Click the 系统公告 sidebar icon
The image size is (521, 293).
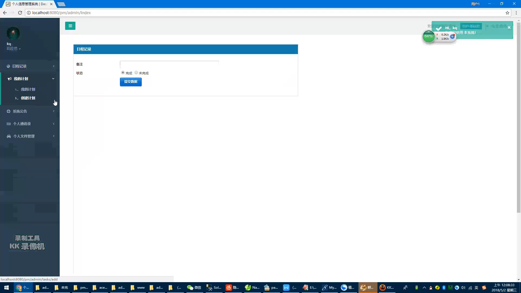8,111
